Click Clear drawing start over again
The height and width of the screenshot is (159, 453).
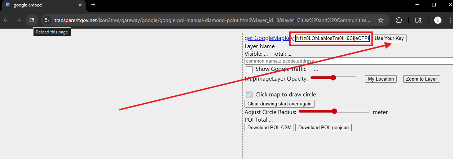280,104
